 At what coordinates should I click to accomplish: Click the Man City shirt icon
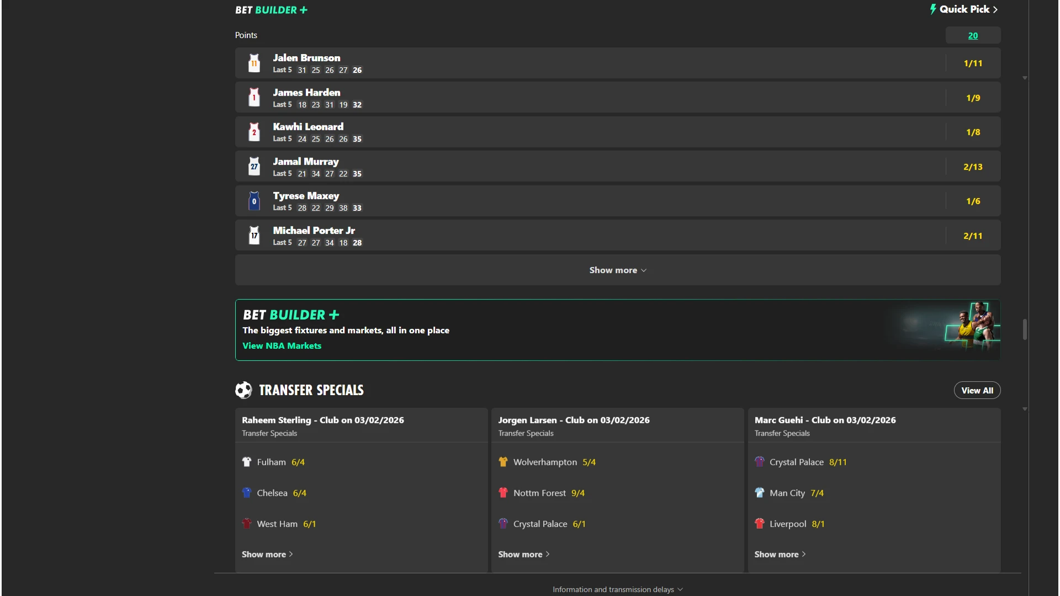tap(760, 493)
